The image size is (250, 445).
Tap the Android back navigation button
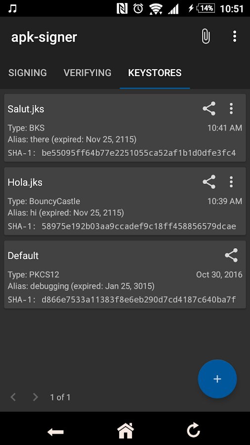point(55,432)
